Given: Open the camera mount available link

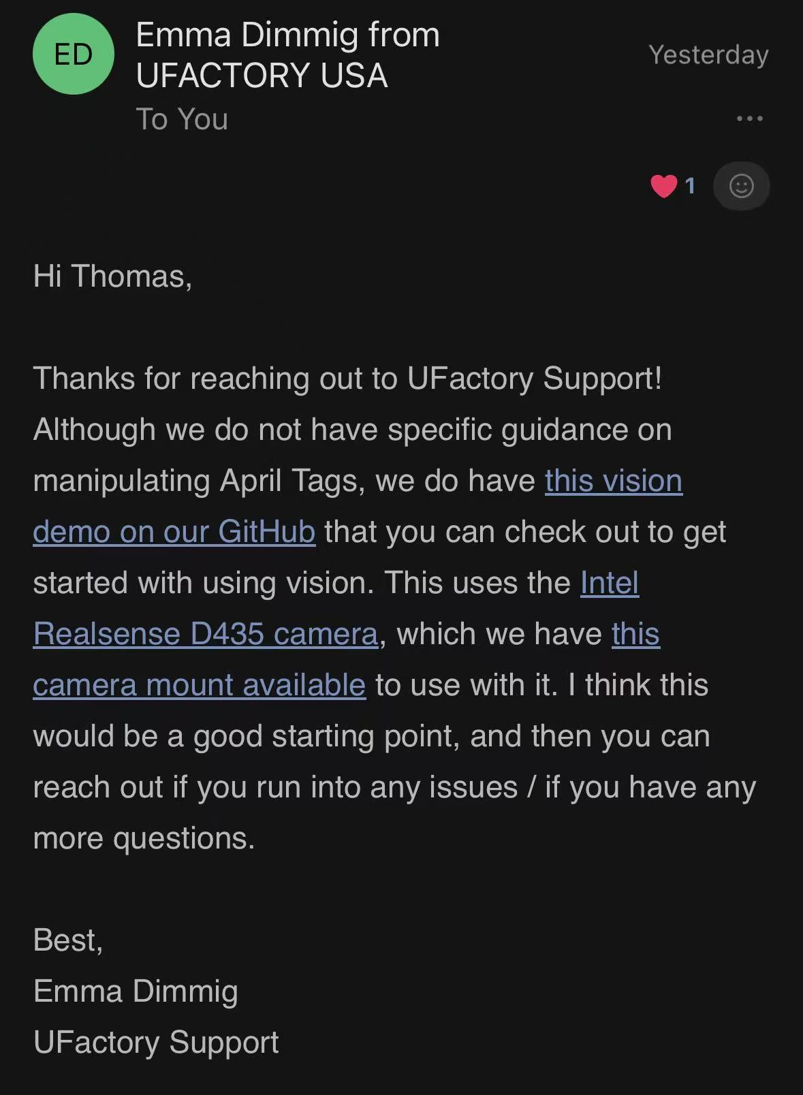Looking at the screenshot, I should coord(200,685).
